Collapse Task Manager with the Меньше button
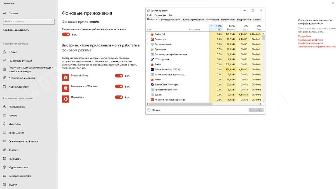 coord(154,110)
